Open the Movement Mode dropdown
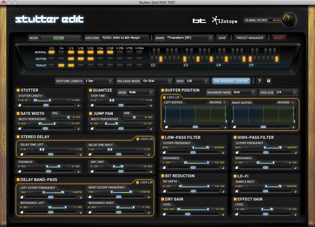315x227 pixels. tap(244, 92)
